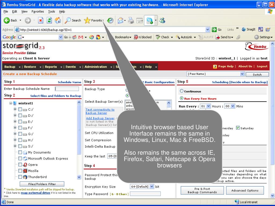Click the Advanced Options button
This screenshot has height=206, width=275.
pos(245,190)
